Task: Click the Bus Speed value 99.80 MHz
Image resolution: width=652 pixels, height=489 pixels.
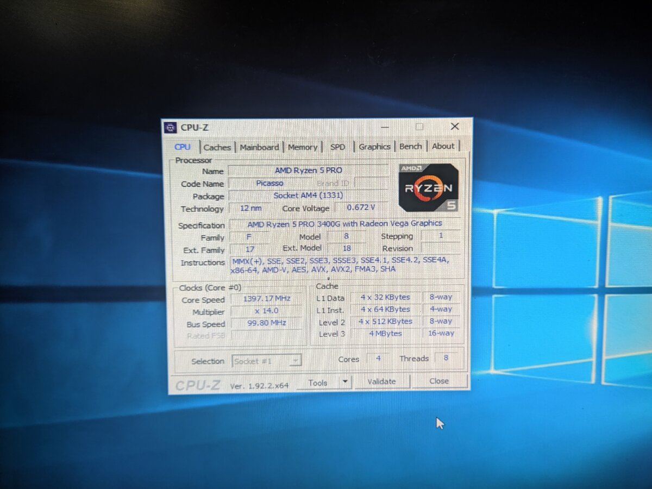Action: 266,323
